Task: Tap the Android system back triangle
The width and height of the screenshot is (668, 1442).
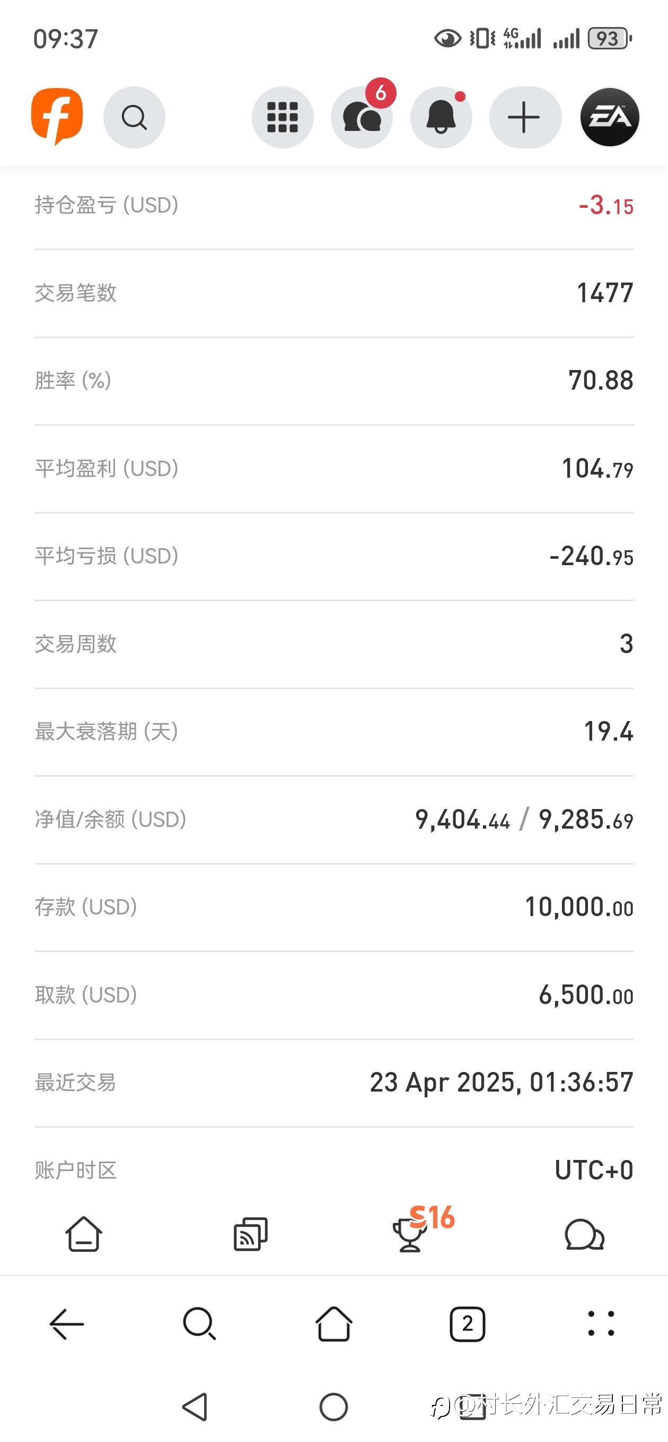Action: tap(196, 1406)
